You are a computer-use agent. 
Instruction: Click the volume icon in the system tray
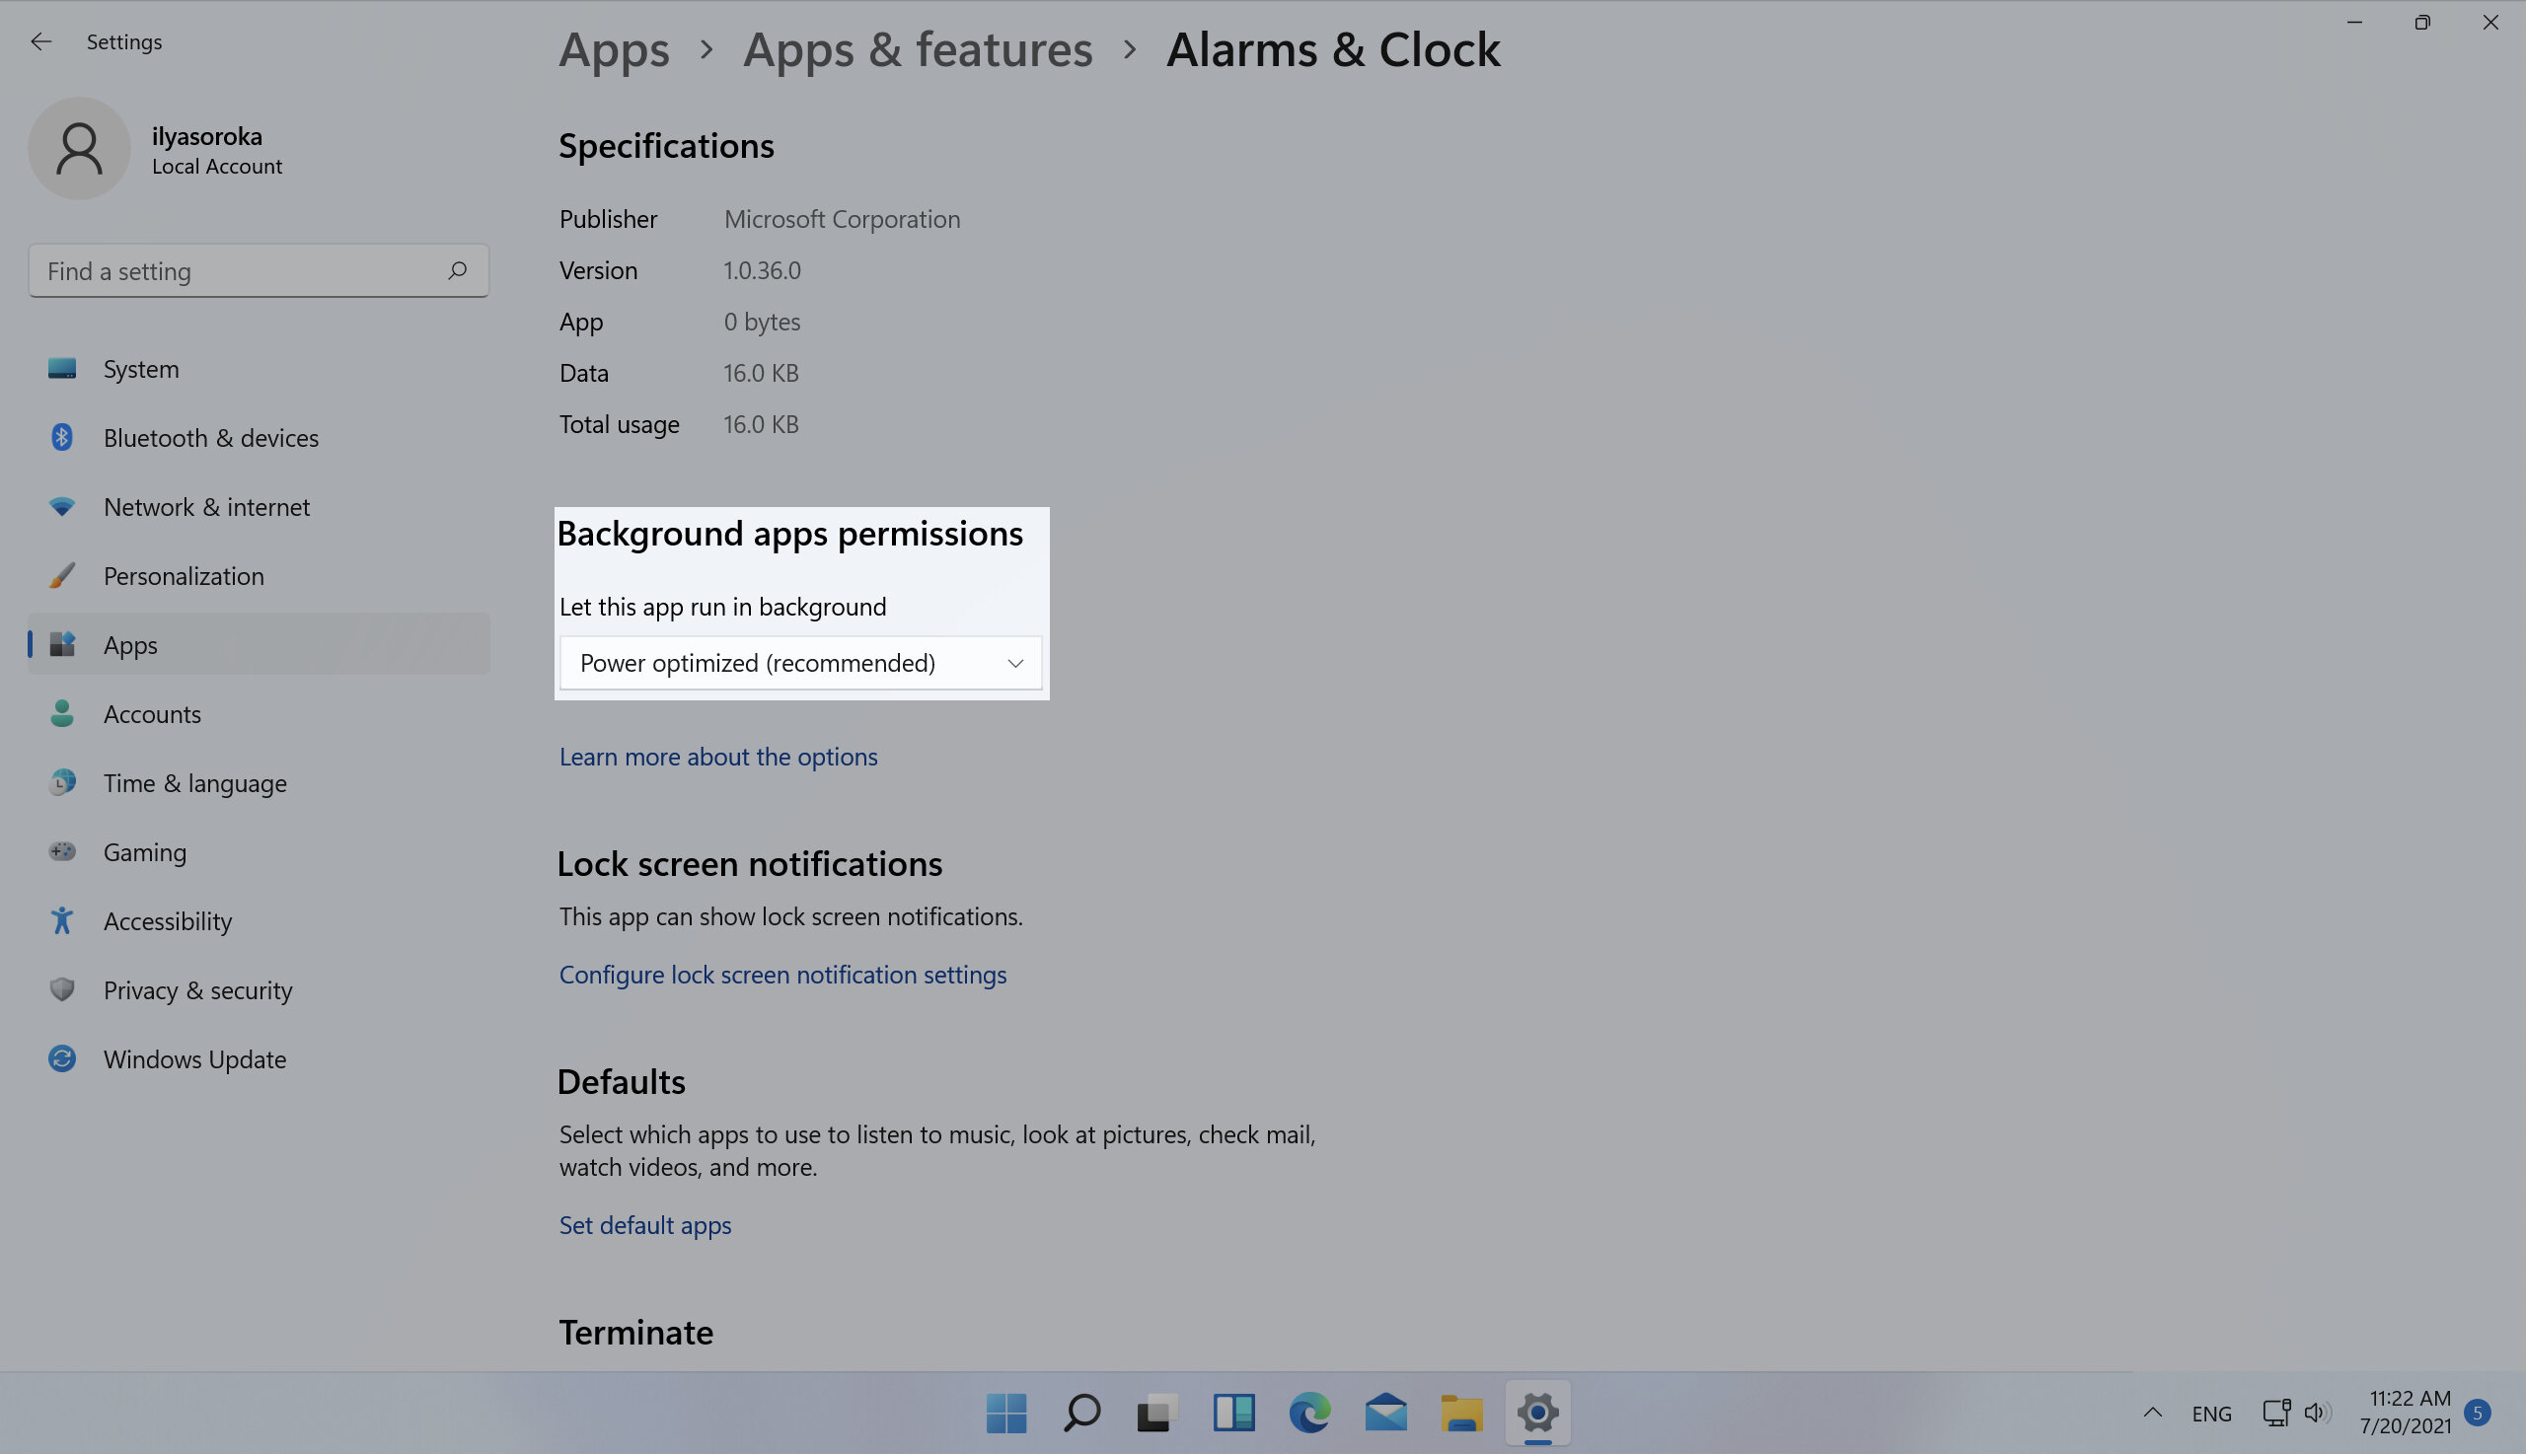tap(2317, 1412)
